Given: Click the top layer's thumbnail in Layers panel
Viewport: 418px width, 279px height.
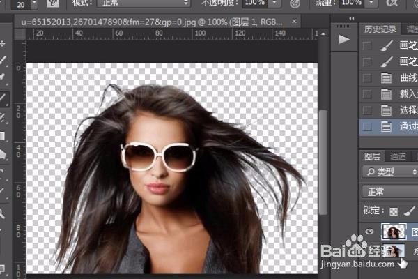Looking at the screenshot, I should tap(394, 231).
